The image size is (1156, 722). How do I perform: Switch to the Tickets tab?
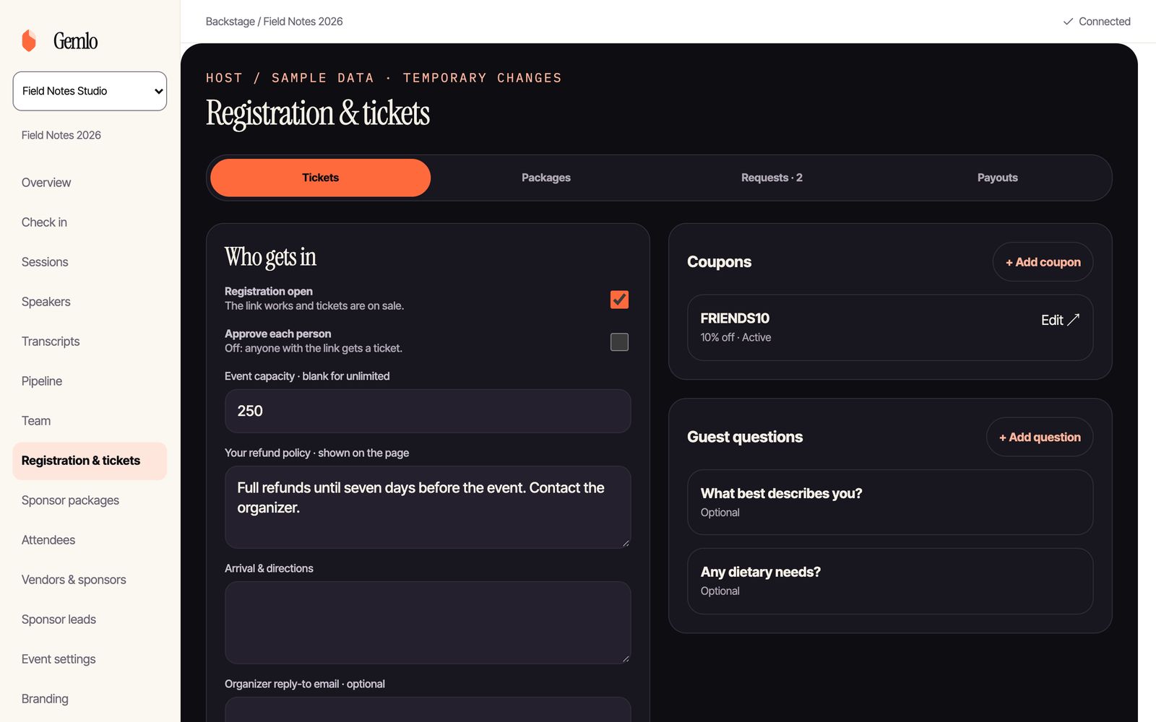click(x=320, y=178)
